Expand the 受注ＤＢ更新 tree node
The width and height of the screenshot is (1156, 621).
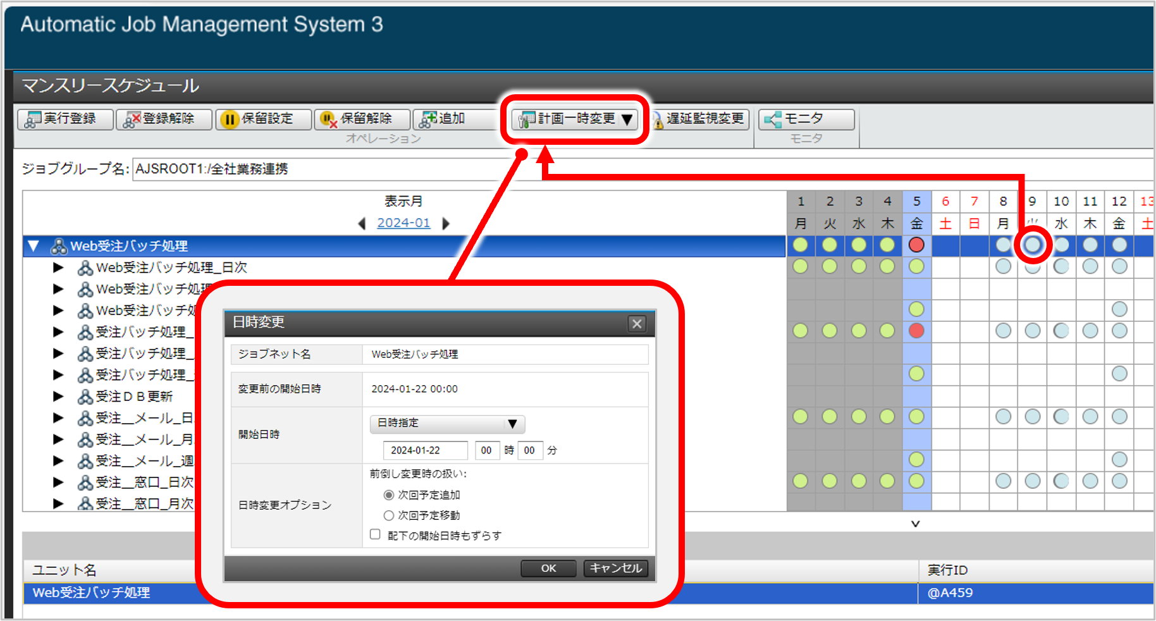pos(58,397)
